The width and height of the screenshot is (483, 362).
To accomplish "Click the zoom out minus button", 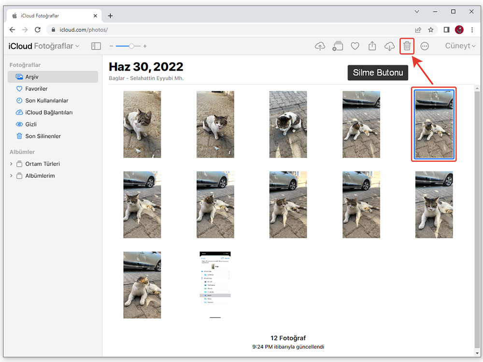I will (111, 46).
